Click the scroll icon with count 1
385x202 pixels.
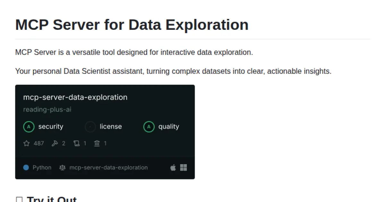pos(76,143)
